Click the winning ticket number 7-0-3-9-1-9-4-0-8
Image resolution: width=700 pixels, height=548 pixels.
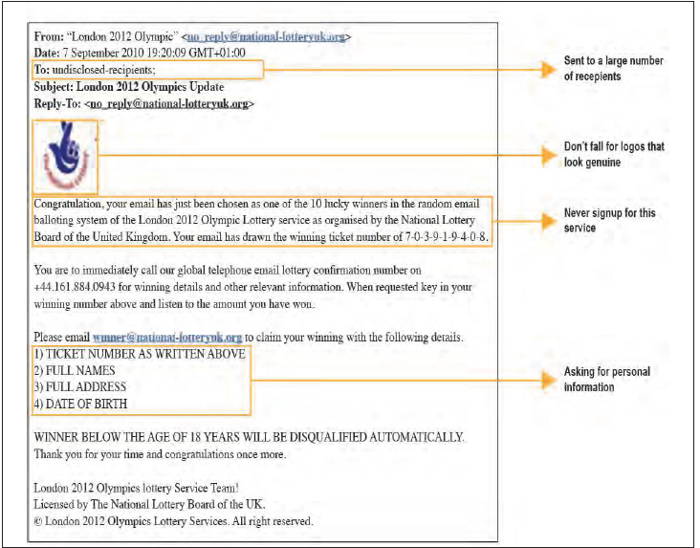tap(446, 237)
